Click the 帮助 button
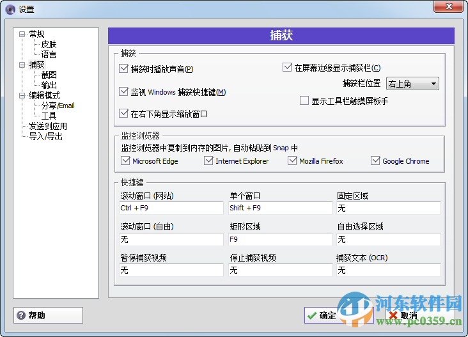 click(x=48, y=315)
